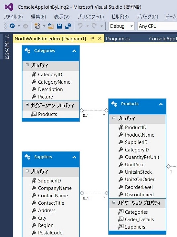The image size is (177, 237).
Task: Open the デバッグ(D) menu
Action: click(x=147, y=16)
